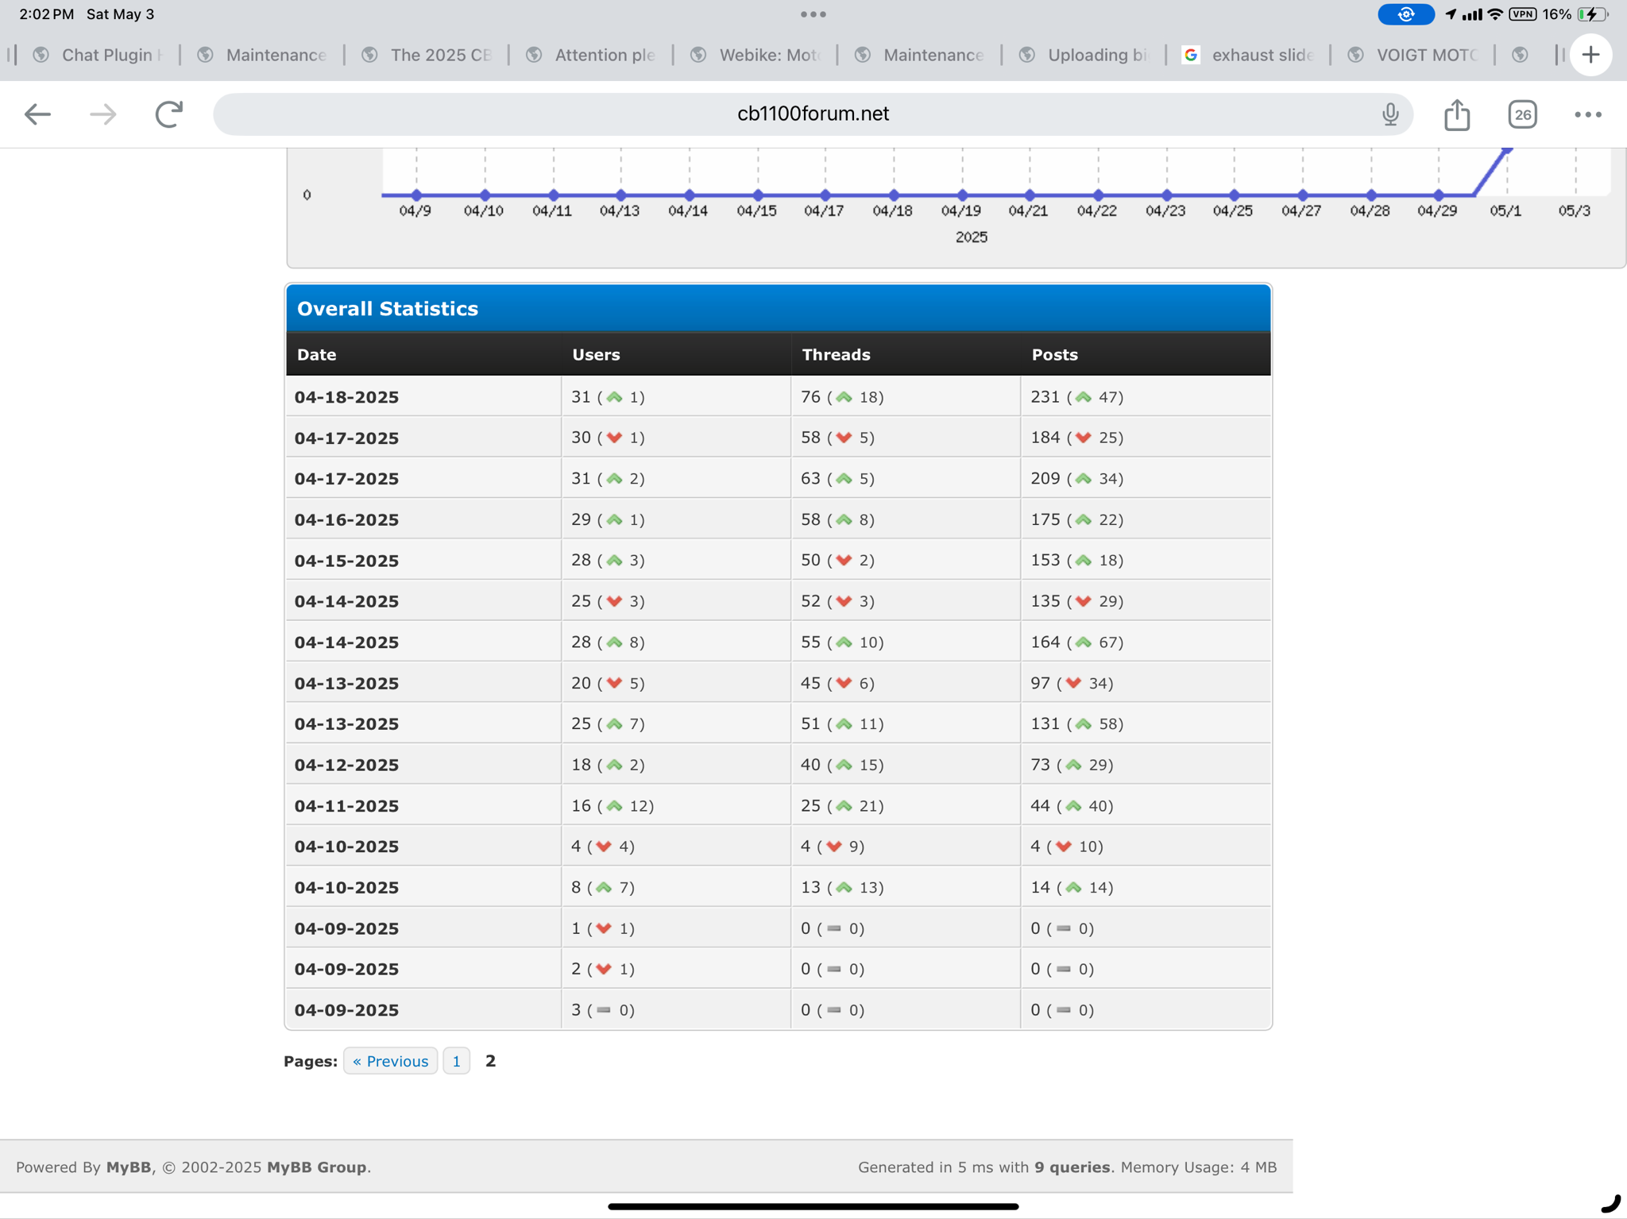The width and height of the screenshot is (1627, 1219).
Task: Switch to the exhaust slide Google tab
Action: coord(1248,55)
